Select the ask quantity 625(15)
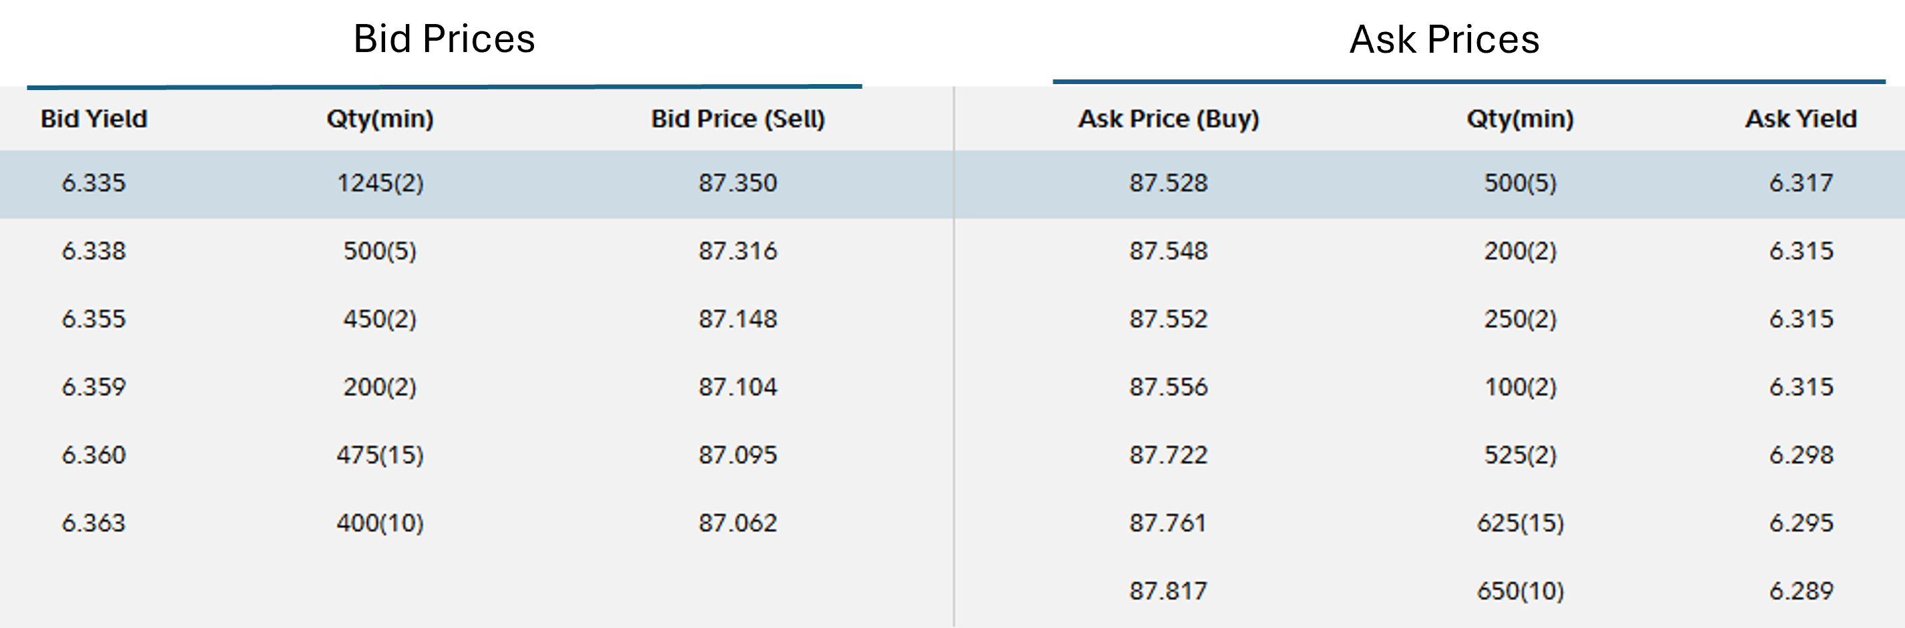Viewport: 1905px width, 628px height. click(x=1520, y=523)
